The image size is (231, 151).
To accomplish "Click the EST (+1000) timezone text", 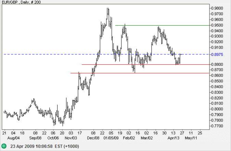I will point(67,146).
